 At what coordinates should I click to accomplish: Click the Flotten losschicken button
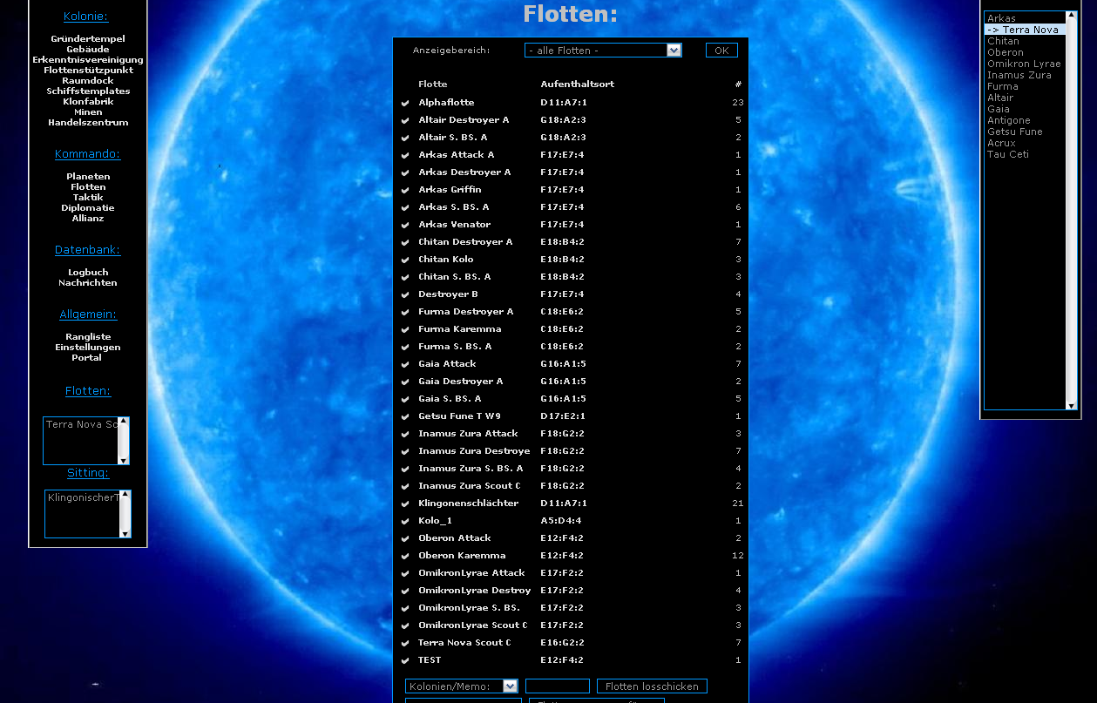pos(652,686)
